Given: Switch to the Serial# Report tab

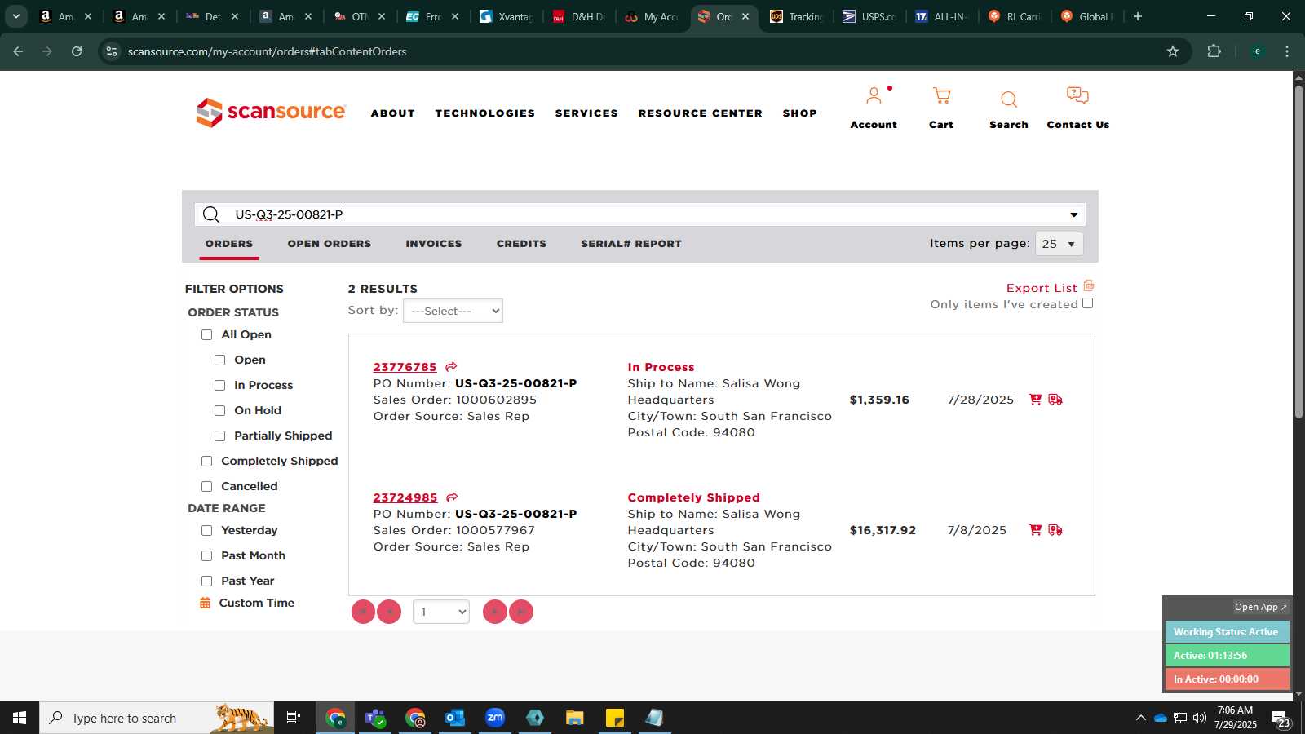Looking at the screenshot, I should 631,244.
